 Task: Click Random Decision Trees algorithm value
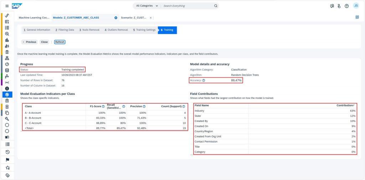(x=245, y=75)
